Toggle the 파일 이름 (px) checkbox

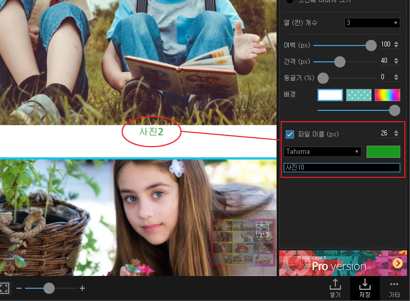(x=290, y=134)
